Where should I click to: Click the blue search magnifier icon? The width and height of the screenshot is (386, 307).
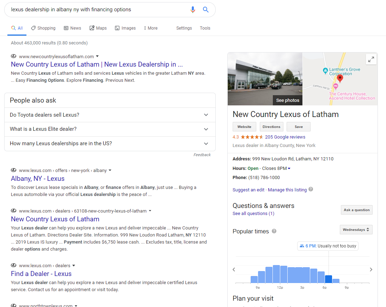tap(206, 10)
